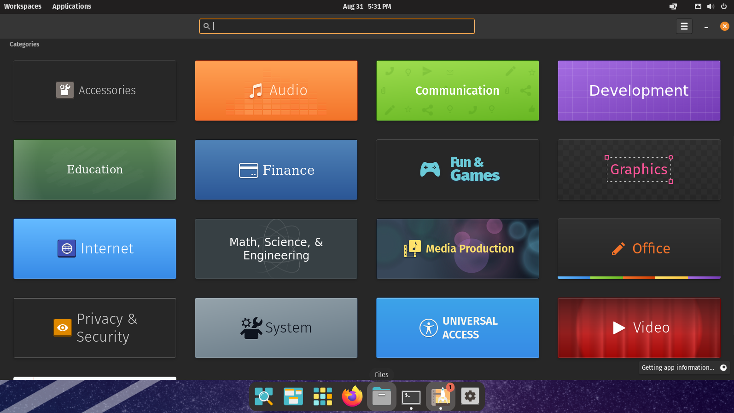Open the Accessories category

click(95, 91)
